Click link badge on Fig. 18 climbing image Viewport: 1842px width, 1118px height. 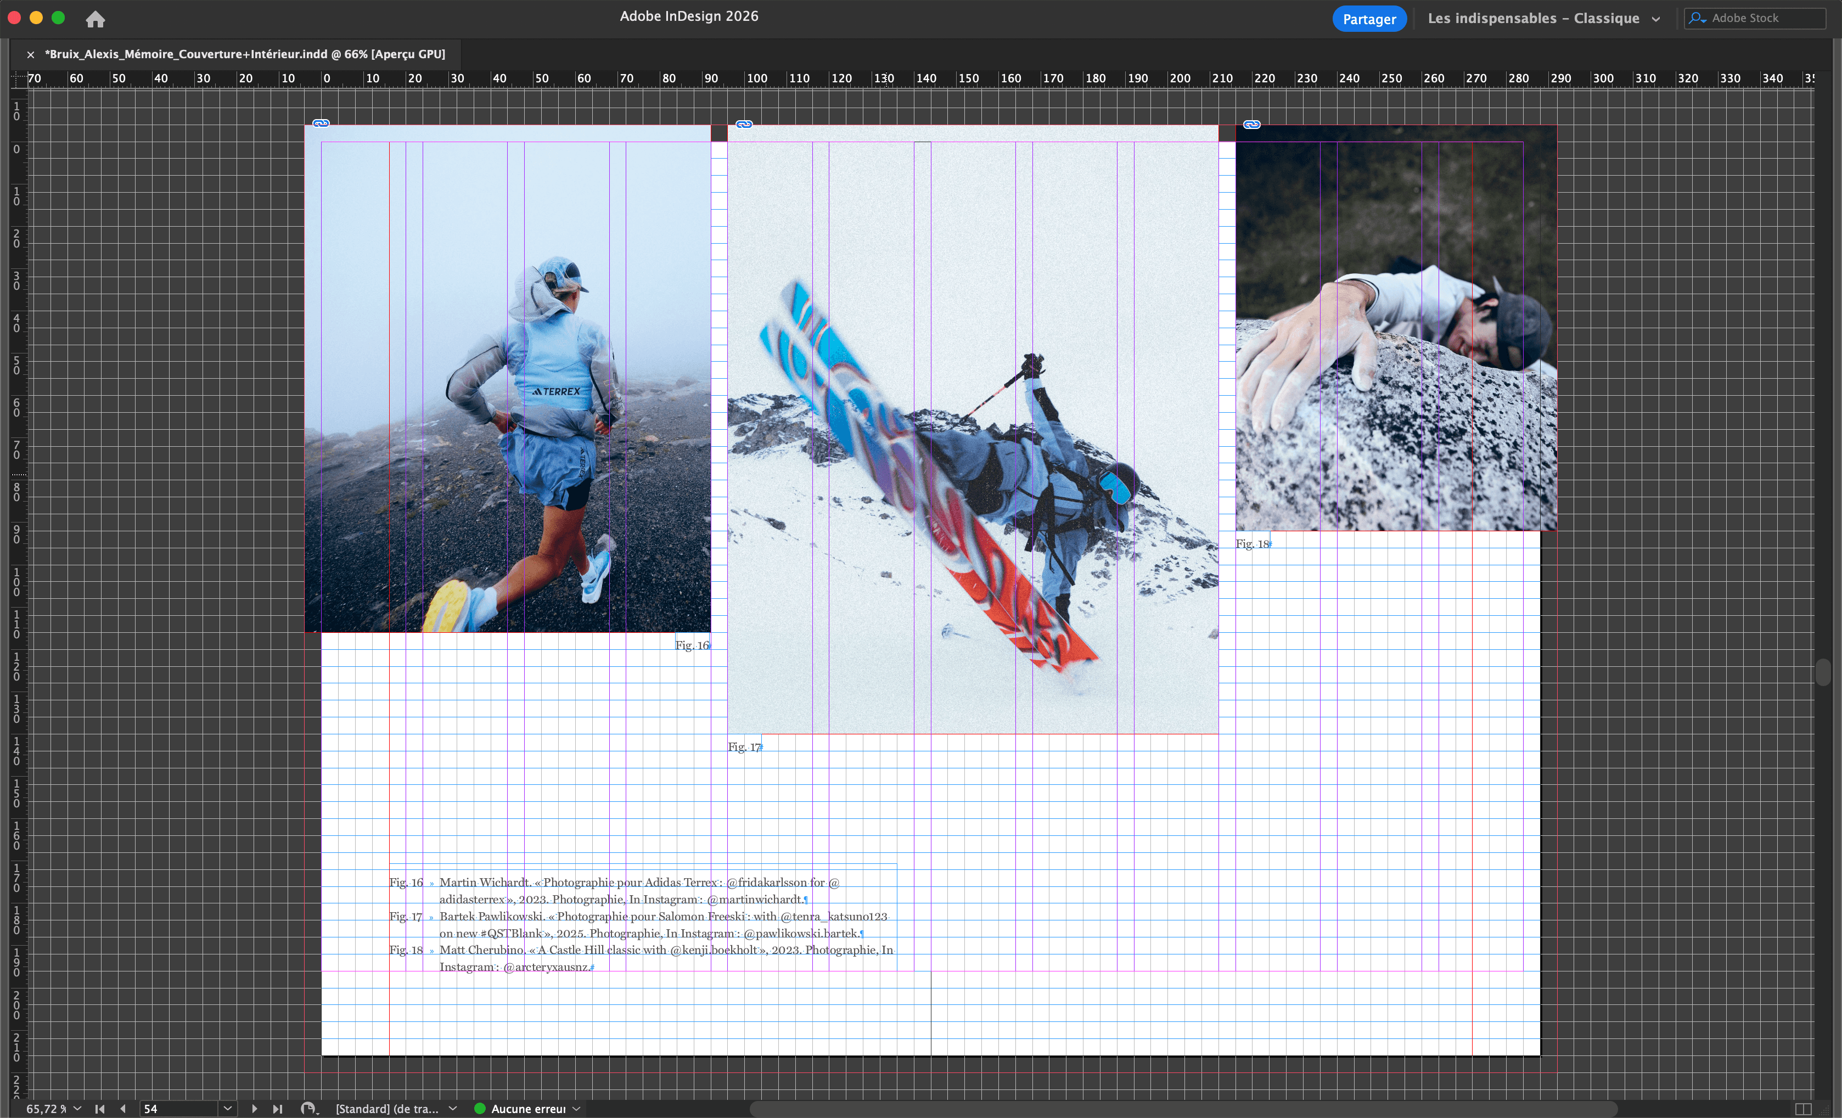click(x=1251, y=125)
